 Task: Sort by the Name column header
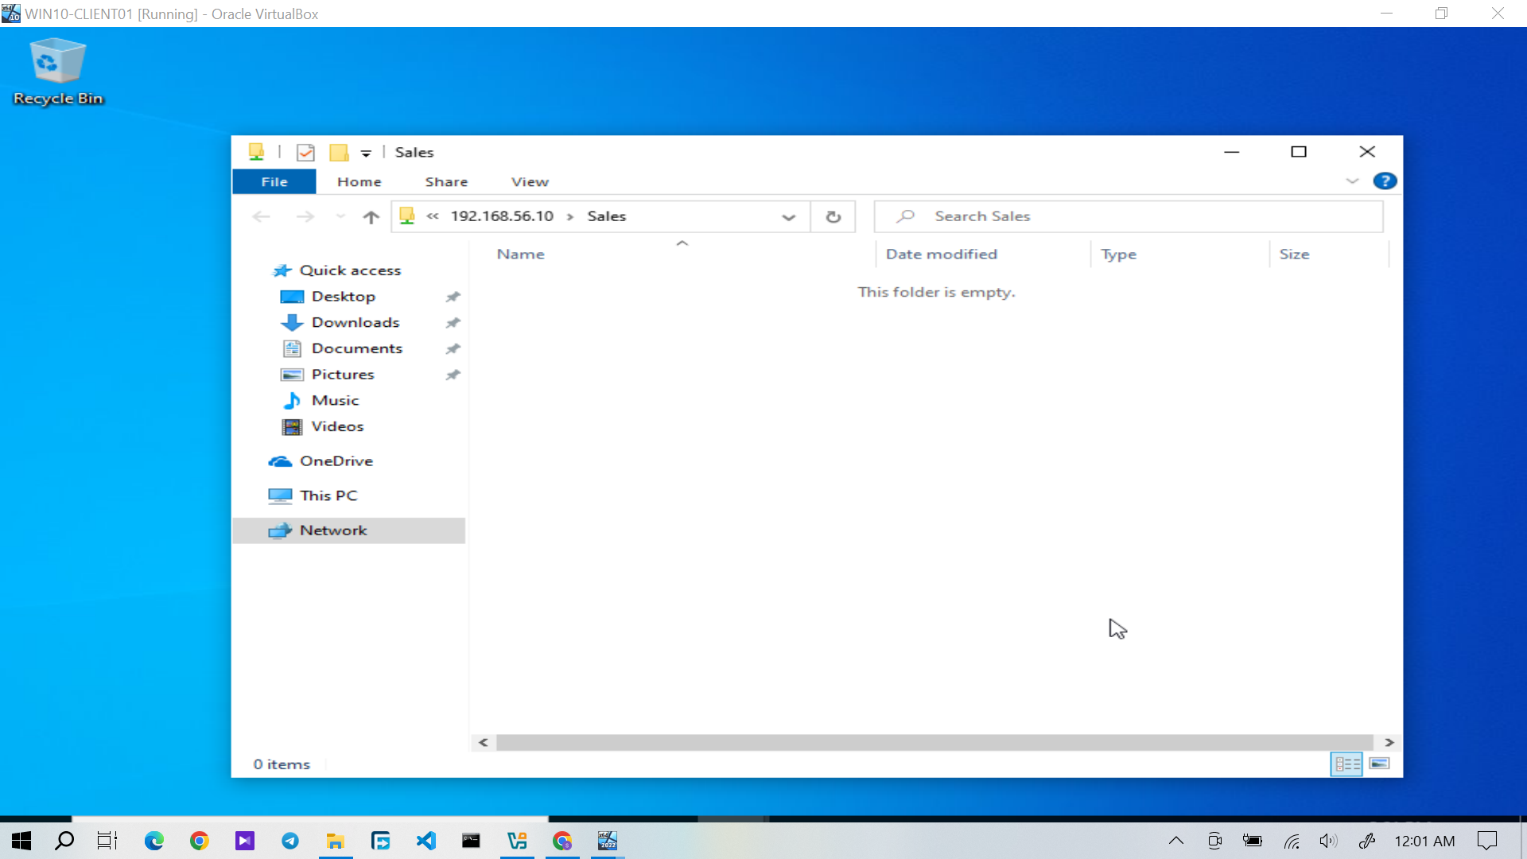tap(521, 255)
